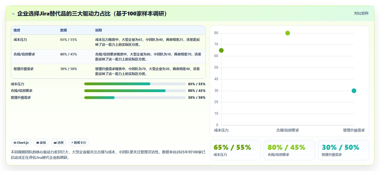Click the light green chart point at 80

point(287,33)
